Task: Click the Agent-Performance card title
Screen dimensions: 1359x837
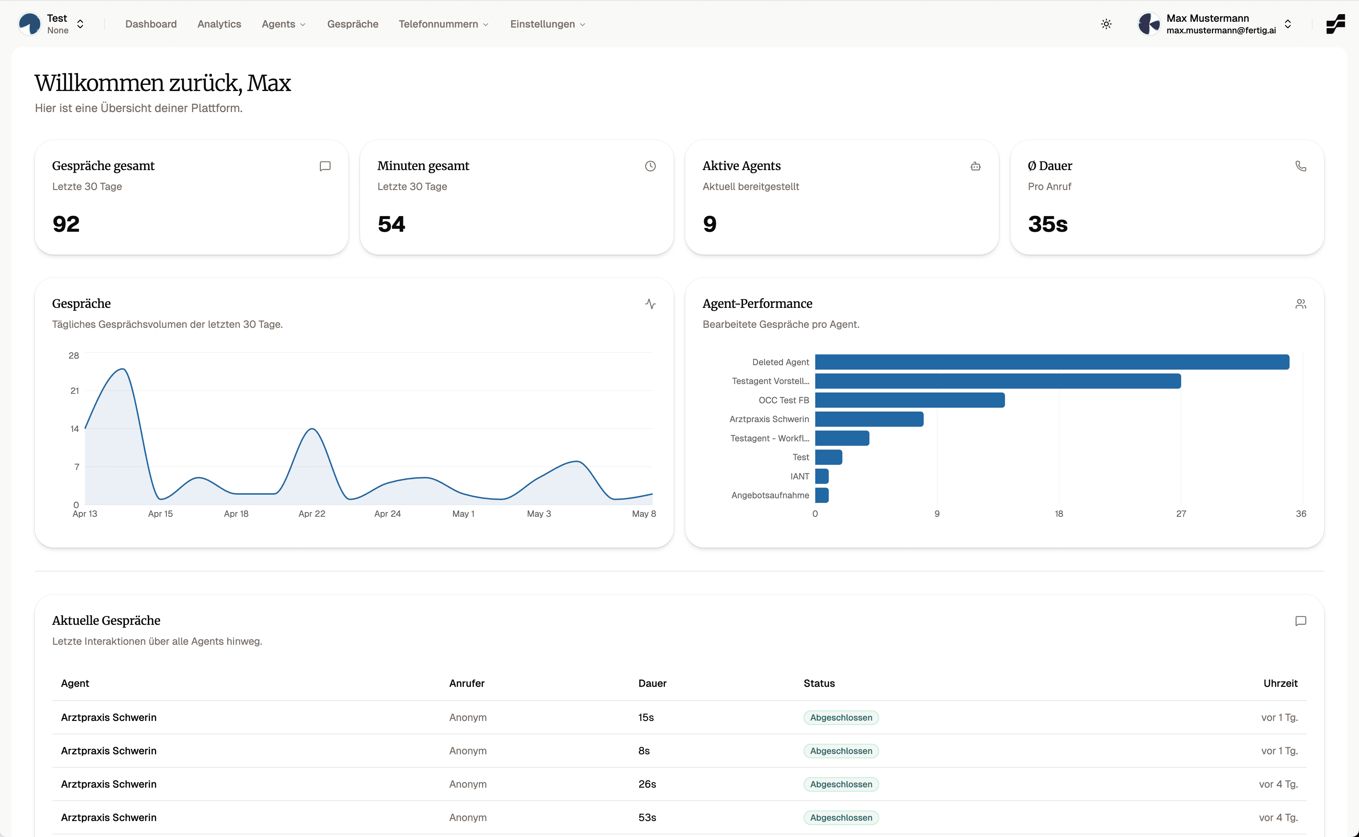Action: [757, 303]
